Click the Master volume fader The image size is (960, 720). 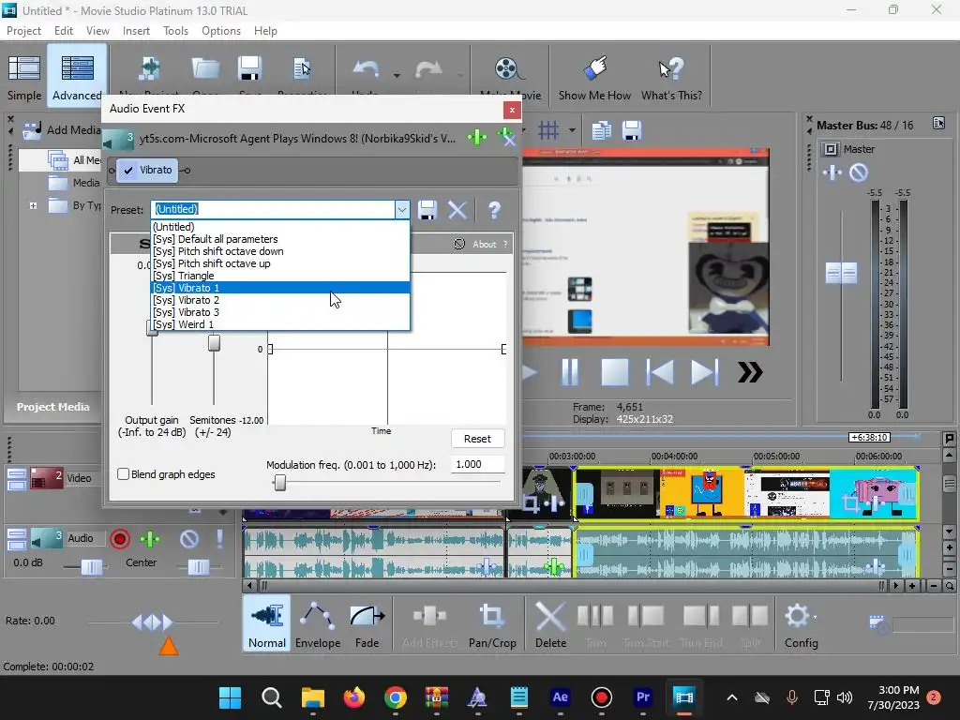[x=841, y=273]
